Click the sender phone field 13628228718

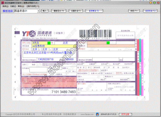tap(49, 59)
